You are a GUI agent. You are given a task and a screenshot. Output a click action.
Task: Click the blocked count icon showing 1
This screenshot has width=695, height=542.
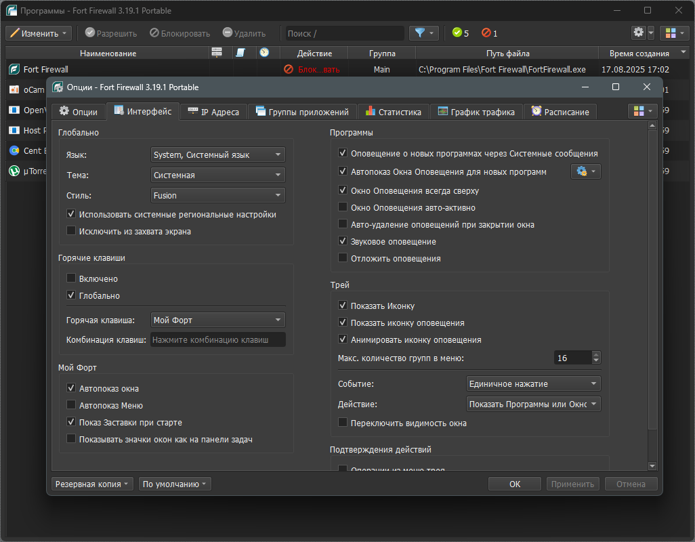486,33
